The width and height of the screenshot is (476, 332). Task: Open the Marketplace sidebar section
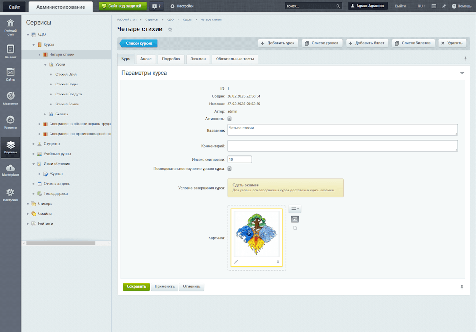10,170
